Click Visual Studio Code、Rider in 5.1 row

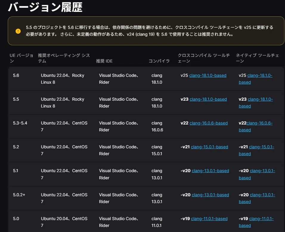119,174
